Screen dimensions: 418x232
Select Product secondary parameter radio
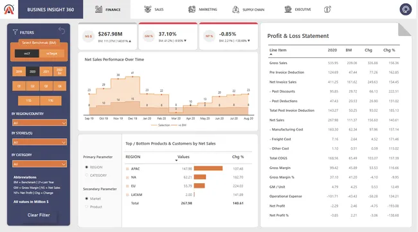coord(87,207)
